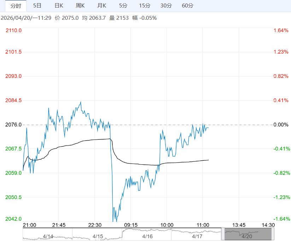Open the 60分 interval tab
The height and width of the screenshot is (242, 291).
coord(187,6)
